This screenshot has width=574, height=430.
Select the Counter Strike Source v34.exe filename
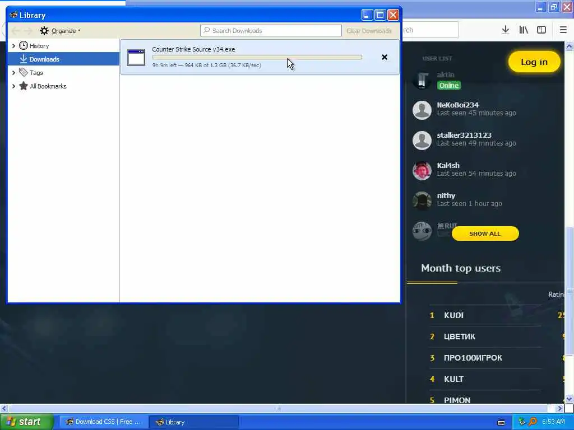(x=193, y=49)
